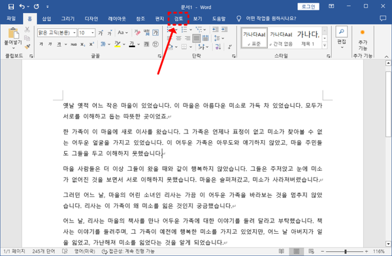Switch to Read Mode view icon
Image resolution: width=392 pixels, height=256 pixels.
point(282,251)
